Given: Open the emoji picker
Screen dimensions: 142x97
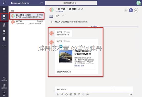Looking at the screenshot, I should point(66,94).
